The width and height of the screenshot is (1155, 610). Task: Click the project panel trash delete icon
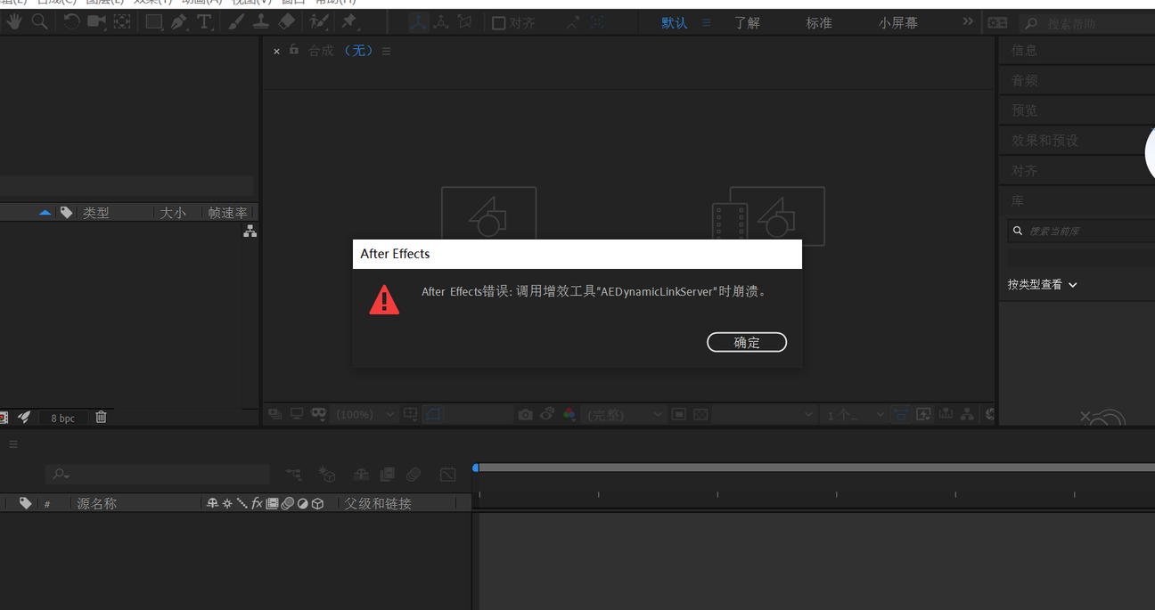pos(101,417)
